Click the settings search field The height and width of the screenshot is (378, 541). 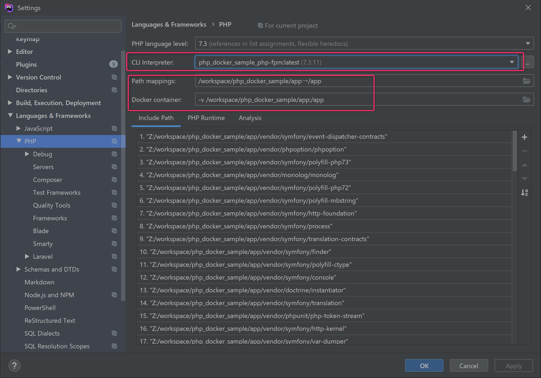tap(63, 26)
